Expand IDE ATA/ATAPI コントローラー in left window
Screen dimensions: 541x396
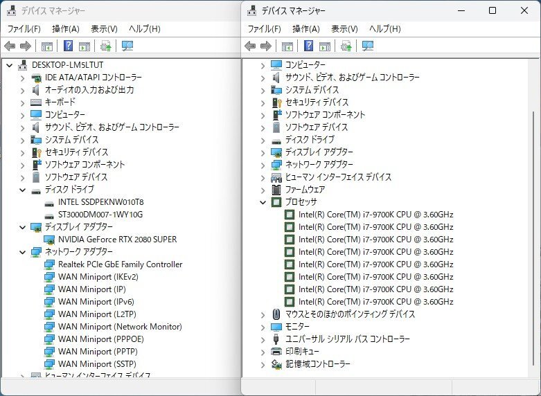coord(22,78)
